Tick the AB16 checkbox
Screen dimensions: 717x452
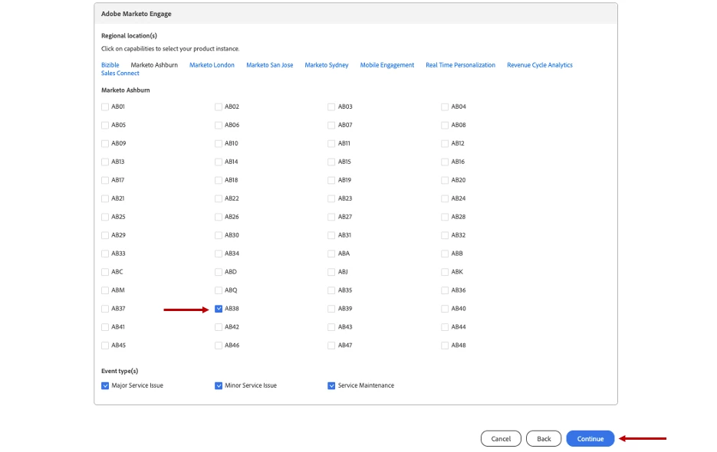click(445, 162)
